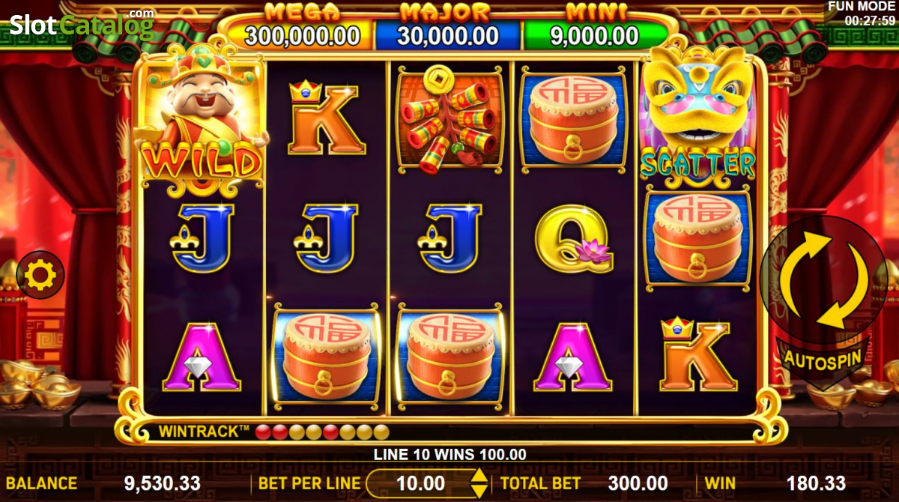This screenshot has width=899, height=502.
Task: Click the SlotCatalog.com logo link
Action: (82, 25)
